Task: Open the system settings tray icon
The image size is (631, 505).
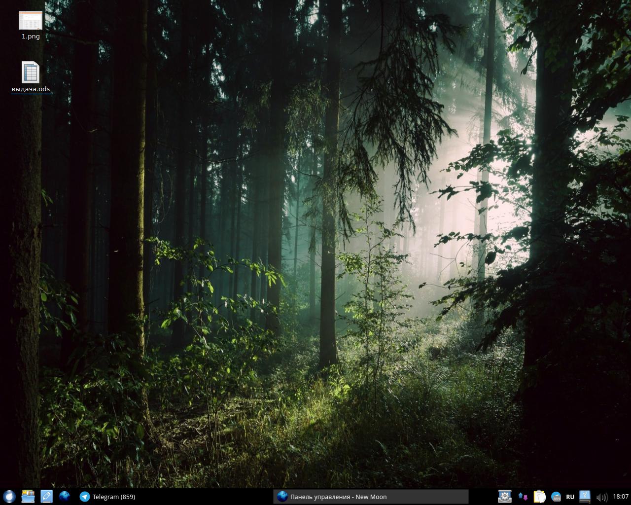Action: tap(504, 497)
